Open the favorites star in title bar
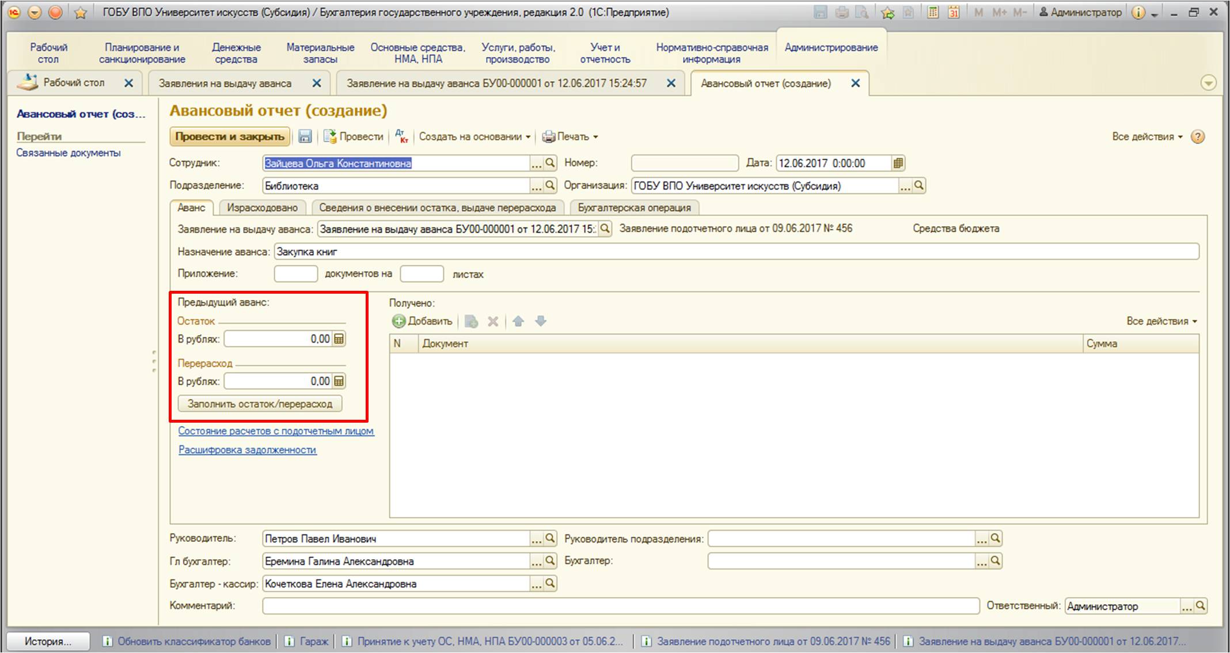The height and width of the screenshot is (653, 1230). coord(81,13)
